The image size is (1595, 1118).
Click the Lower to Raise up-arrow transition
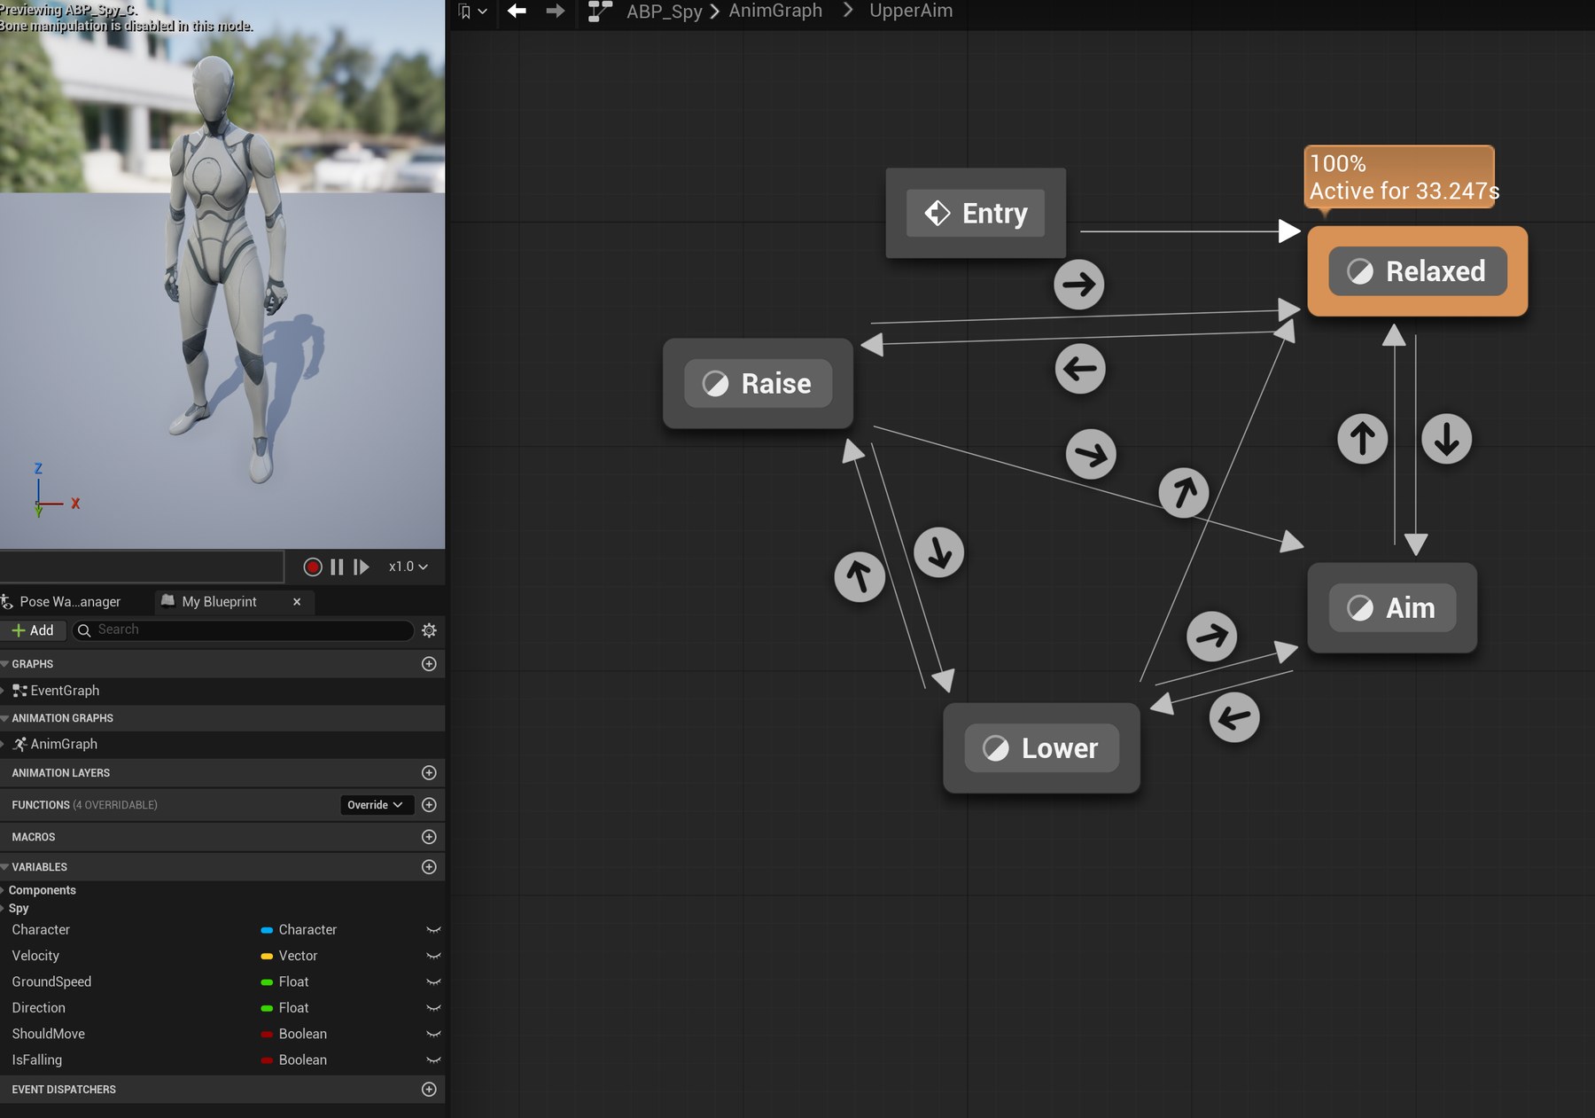point(860,576)
